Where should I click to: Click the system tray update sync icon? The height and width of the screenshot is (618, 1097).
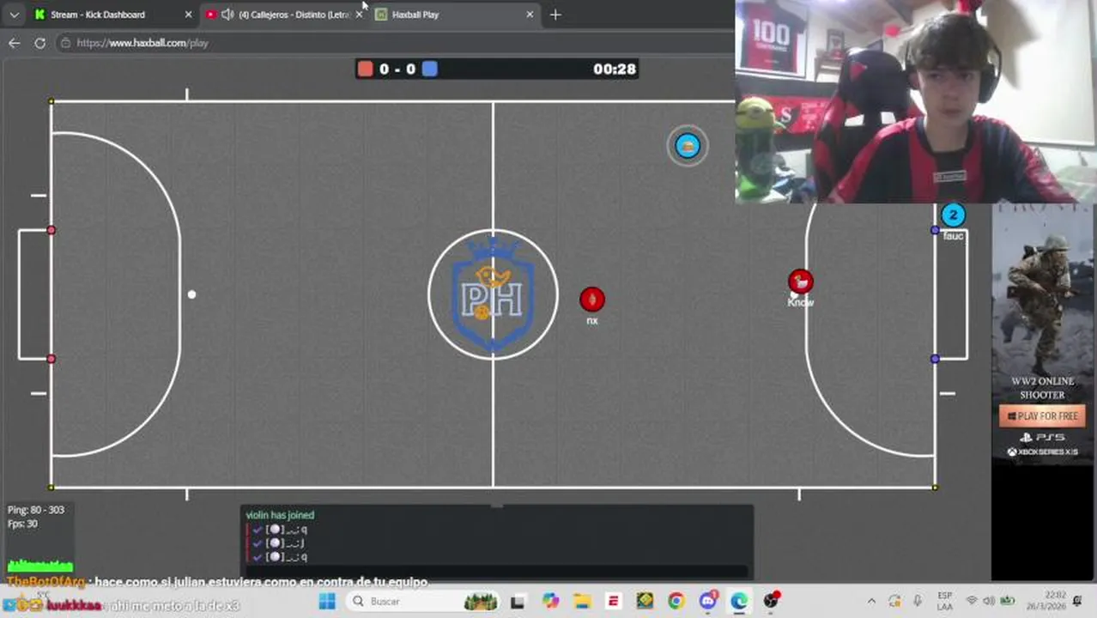(894, 602)
